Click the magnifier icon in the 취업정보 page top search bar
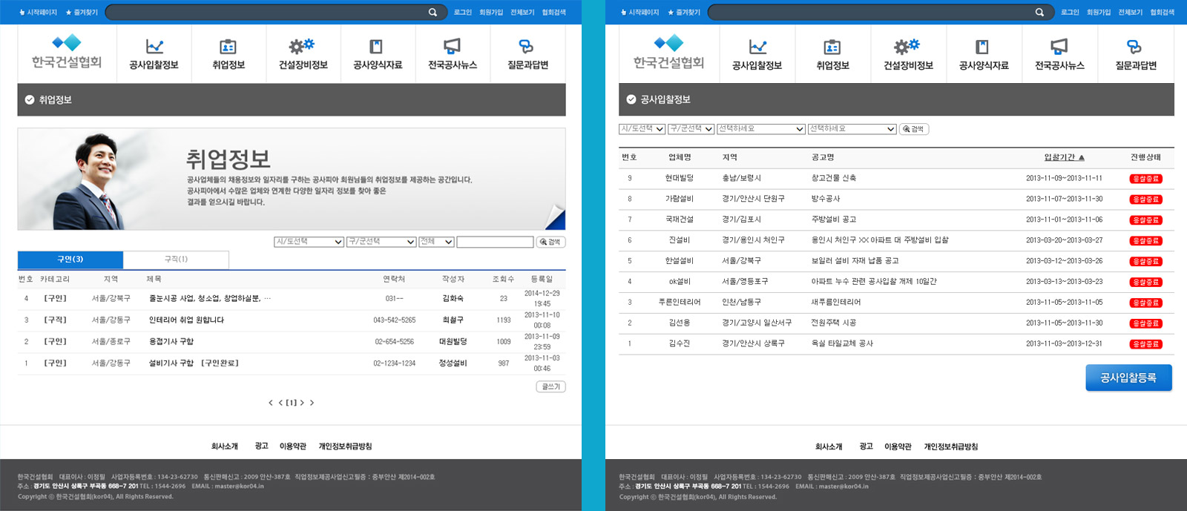1187x511 pixels. [x=433, y=13]
